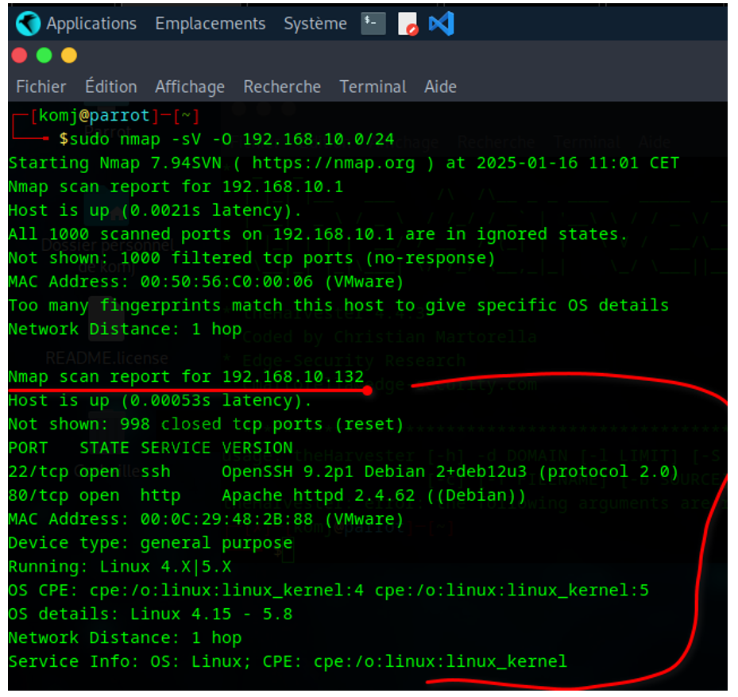Viewport: 738px width, 697px height.
Task: Click the red close window button
Action: pyautogui.click(x=19, y=56)
